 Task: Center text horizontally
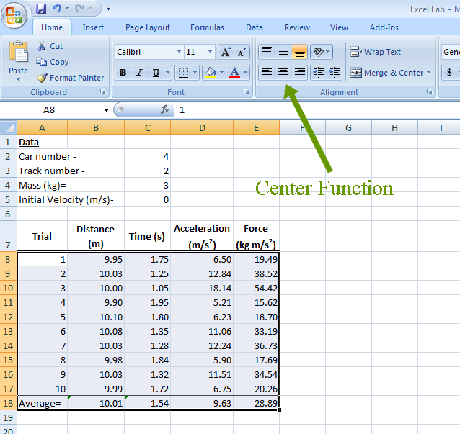coord(283,72)
